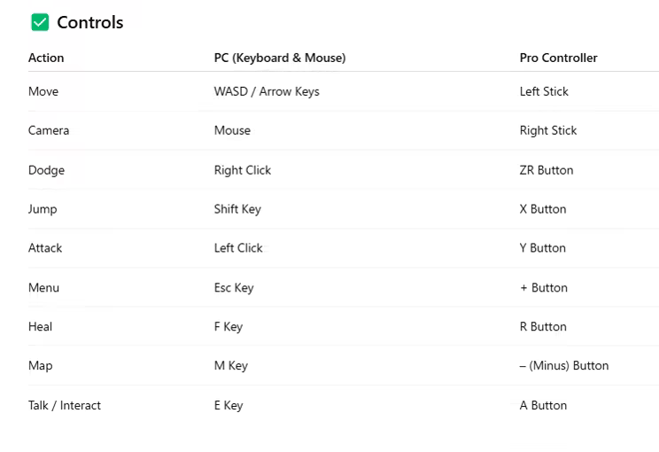Click the Dodge action row label
This screenshot has width=659, height=452.
pos(46,170)
